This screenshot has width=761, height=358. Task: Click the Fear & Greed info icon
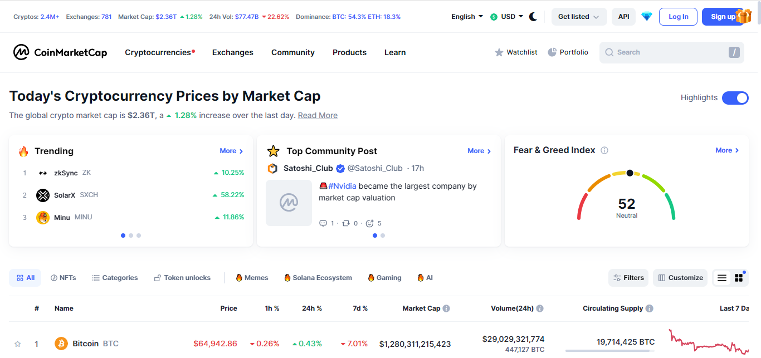pyautogui.click(x=604, y=150)
